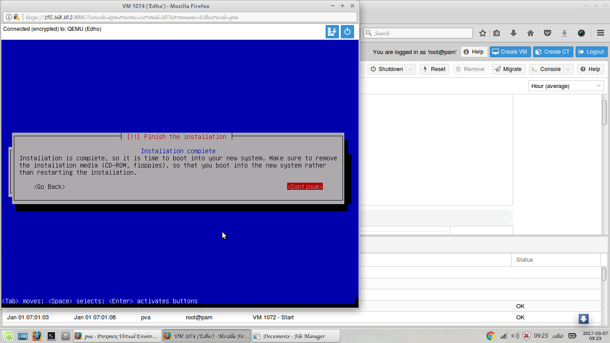Click site identity info icon in VM window
This screenshot has height=343, width=610.
[x=9, y=17]
